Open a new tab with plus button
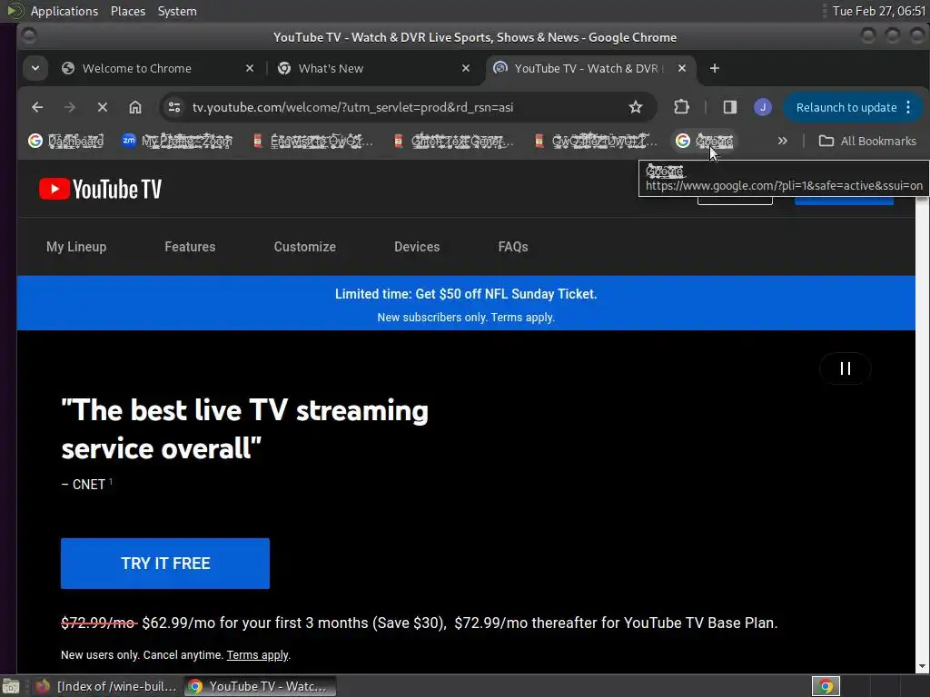 715,68
